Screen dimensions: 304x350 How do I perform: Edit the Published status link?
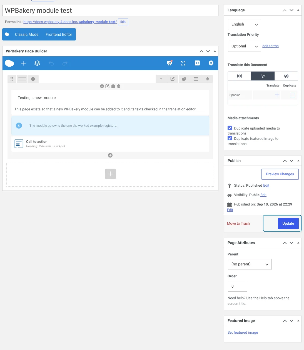pyautogui.click(x=266, y=186)
